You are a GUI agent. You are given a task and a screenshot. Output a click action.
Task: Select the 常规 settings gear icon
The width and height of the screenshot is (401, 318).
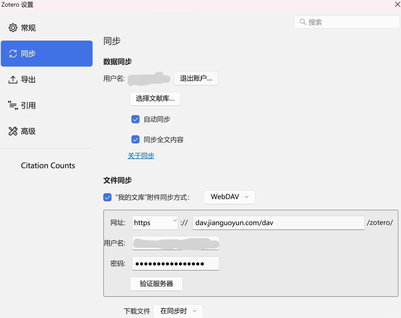coord(13,27)
